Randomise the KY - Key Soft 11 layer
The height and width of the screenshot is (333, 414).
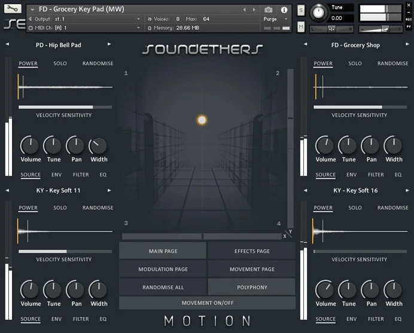coord(98,207)
